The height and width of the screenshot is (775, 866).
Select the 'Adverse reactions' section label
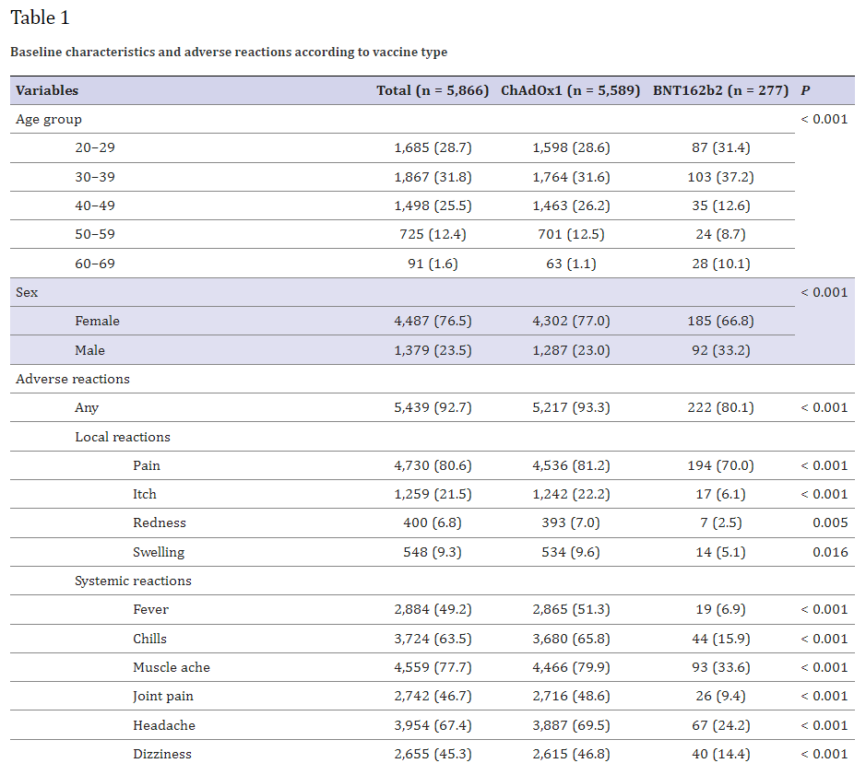point(73,380)
